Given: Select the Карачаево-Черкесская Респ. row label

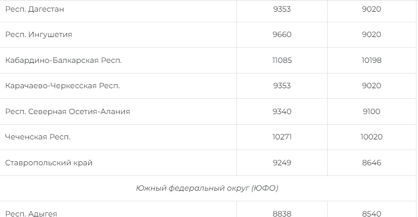Looking at the screenshot, I should click(x=62, y=86).
